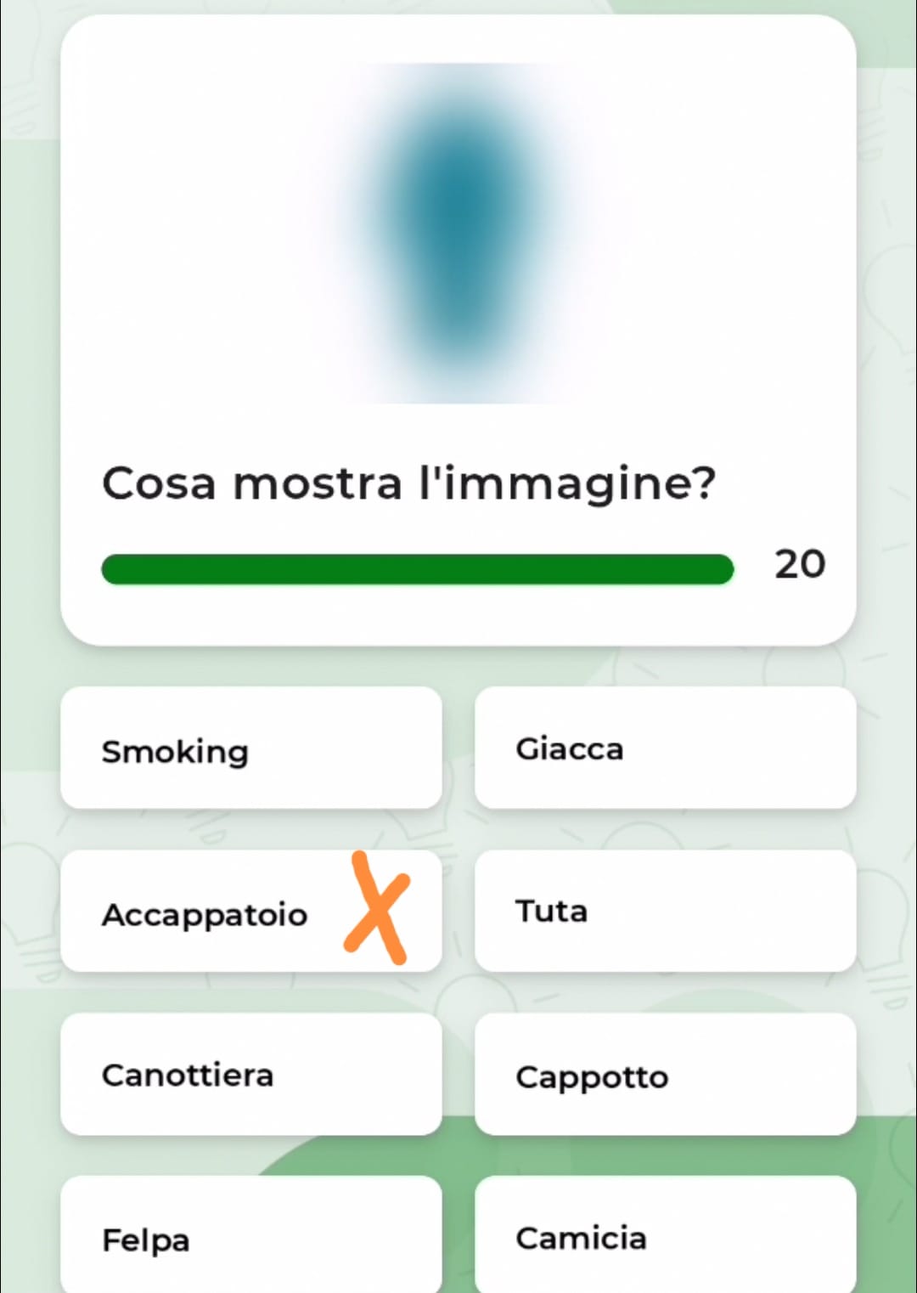Pick Camicia as the answer
Screen dimensions: 917x1293
point(665,1238)
